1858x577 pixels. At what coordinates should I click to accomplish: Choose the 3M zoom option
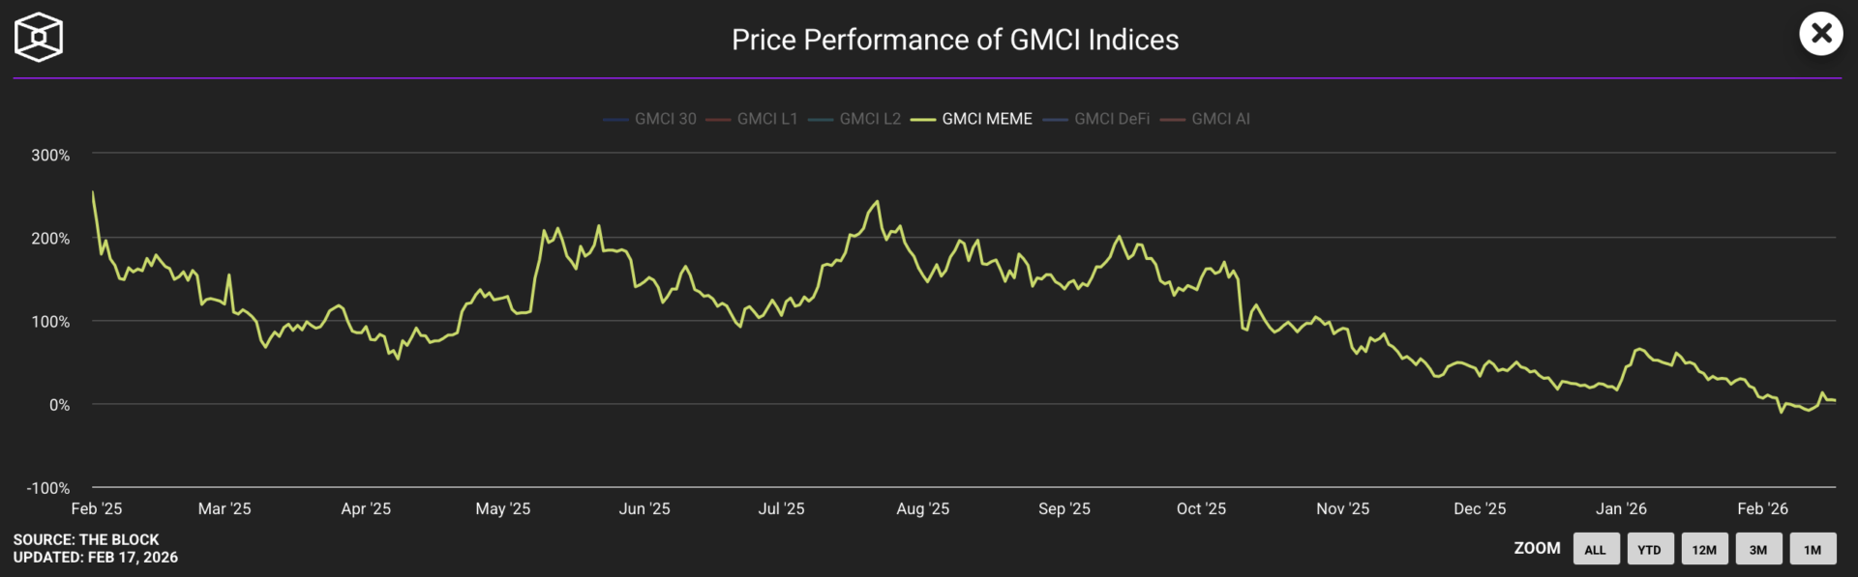1758,549
